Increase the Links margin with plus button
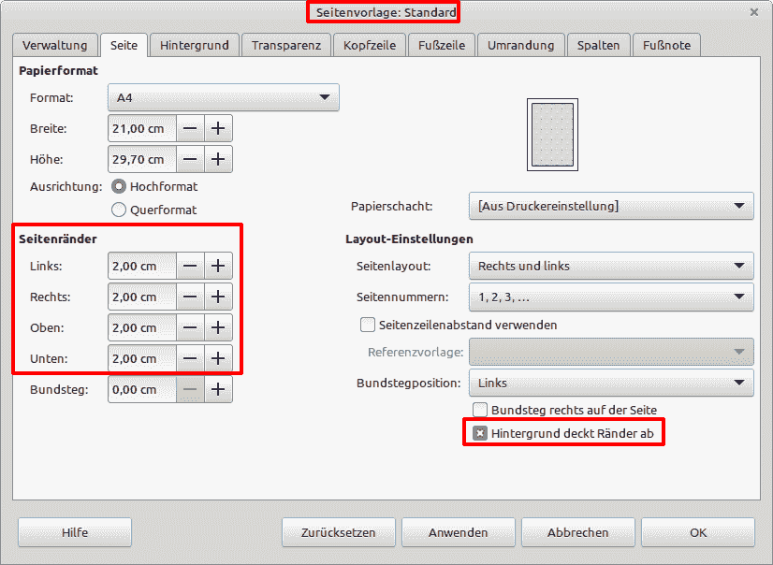This screenshot has height=565, width=773. pos(218,266)
